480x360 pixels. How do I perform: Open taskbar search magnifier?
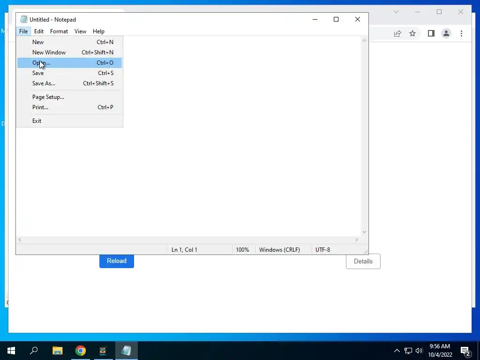pyautogui.click(x=34, y=351)
